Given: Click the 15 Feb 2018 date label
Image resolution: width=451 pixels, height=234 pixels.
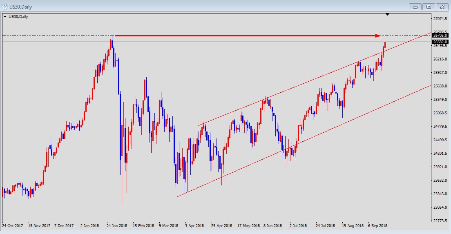Looking at the screenshot, I should point(143,226).
